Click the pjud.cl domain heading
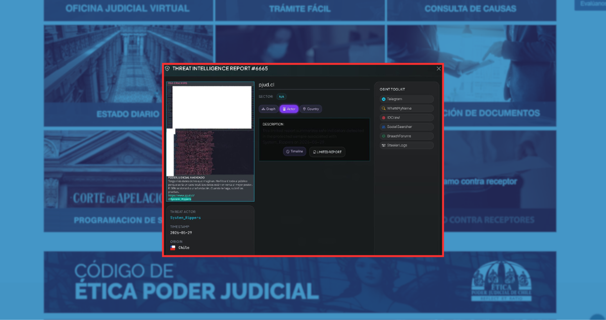The image size is (606, 320). [x=267, y=85]
